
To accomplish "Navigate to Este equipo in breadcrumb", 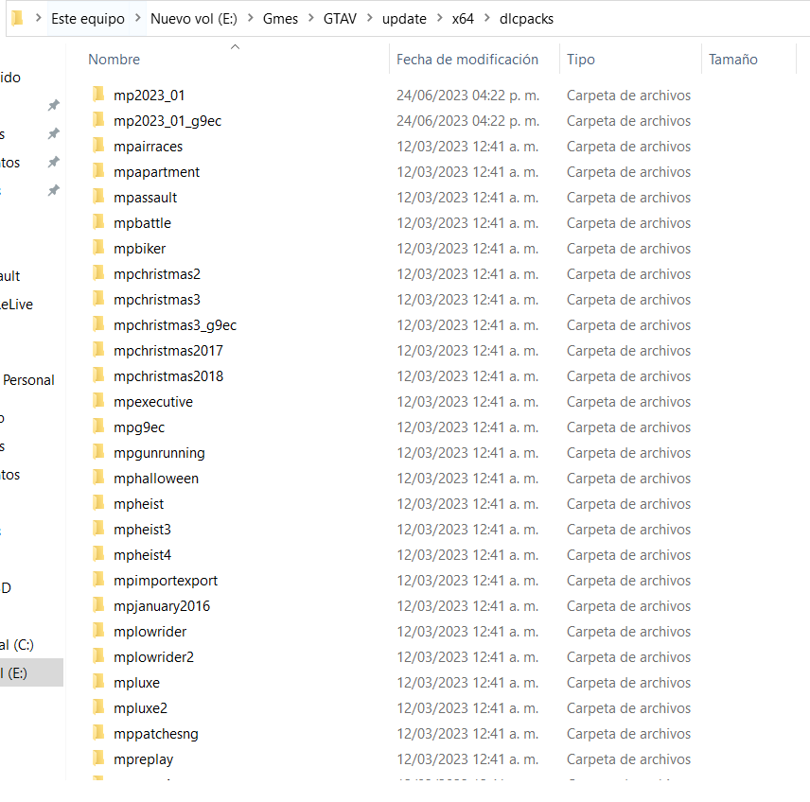I will [88, 19].
